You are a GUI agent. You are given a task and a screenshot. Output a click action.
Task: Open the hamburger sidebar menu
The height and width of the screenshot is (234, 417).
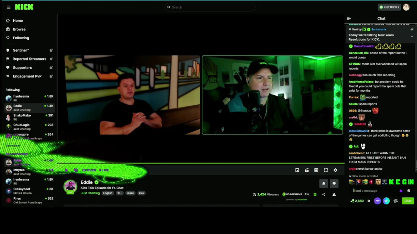9,7
